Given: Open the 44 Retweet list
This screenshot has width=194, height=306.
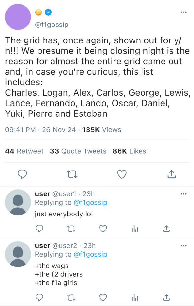Looking at the screenshot, I should [24, 151].
